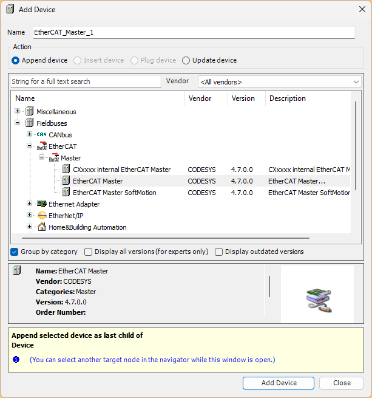Uncheck Group by category checkbox

[15, 252]
